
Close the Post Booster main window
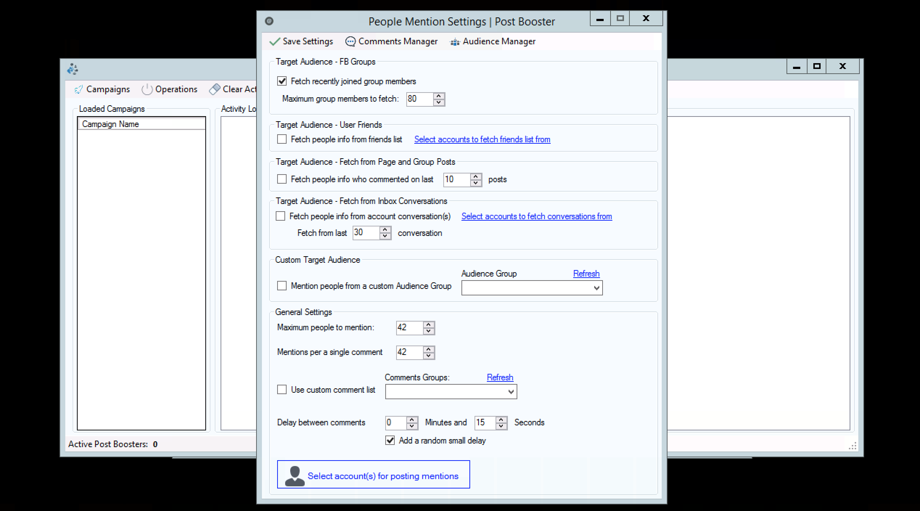[x=842, y=66]
